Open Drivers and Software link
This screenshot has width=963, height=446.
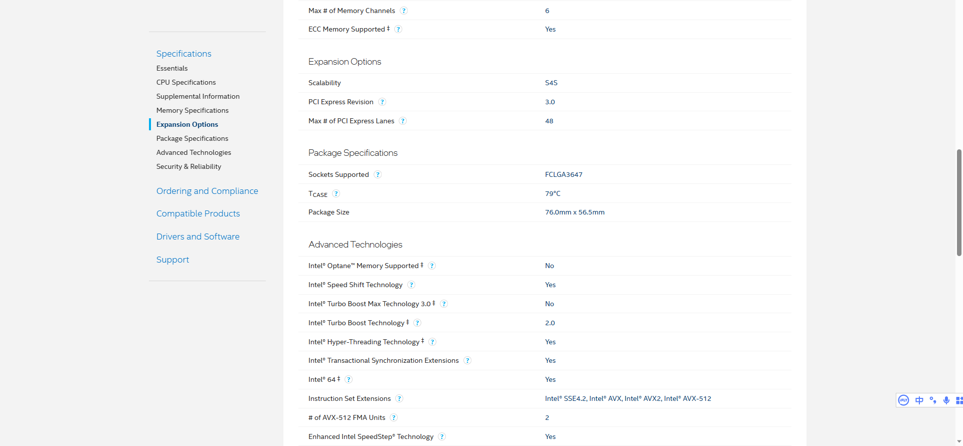click(198, 237)
